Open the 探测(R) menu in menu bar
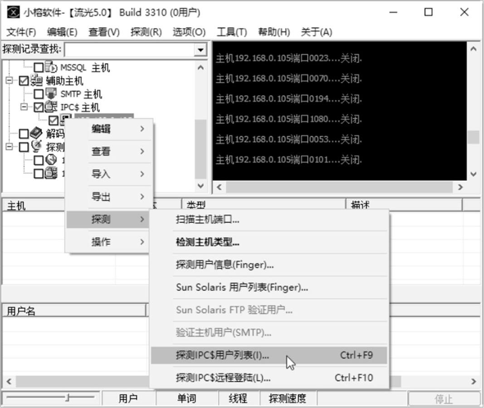 pos(146,32)
